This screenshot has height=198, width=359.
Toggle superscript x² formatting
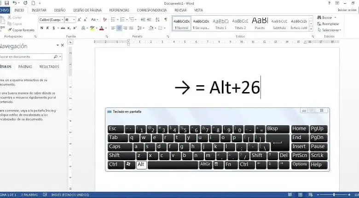click(75, 28)
